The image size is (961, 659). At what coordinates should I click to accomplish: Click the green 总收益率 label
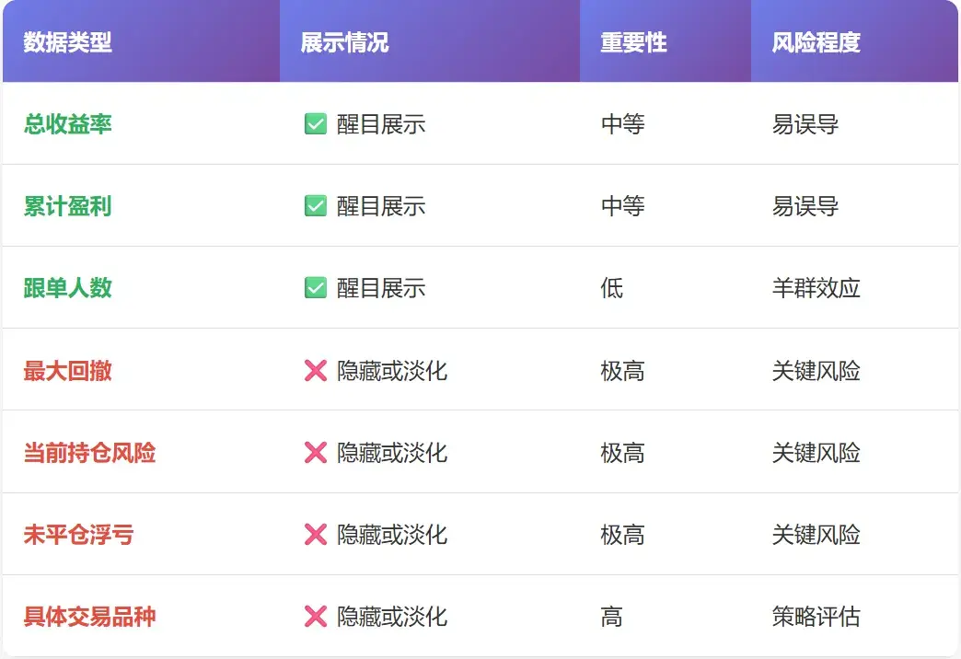point(68,124)
